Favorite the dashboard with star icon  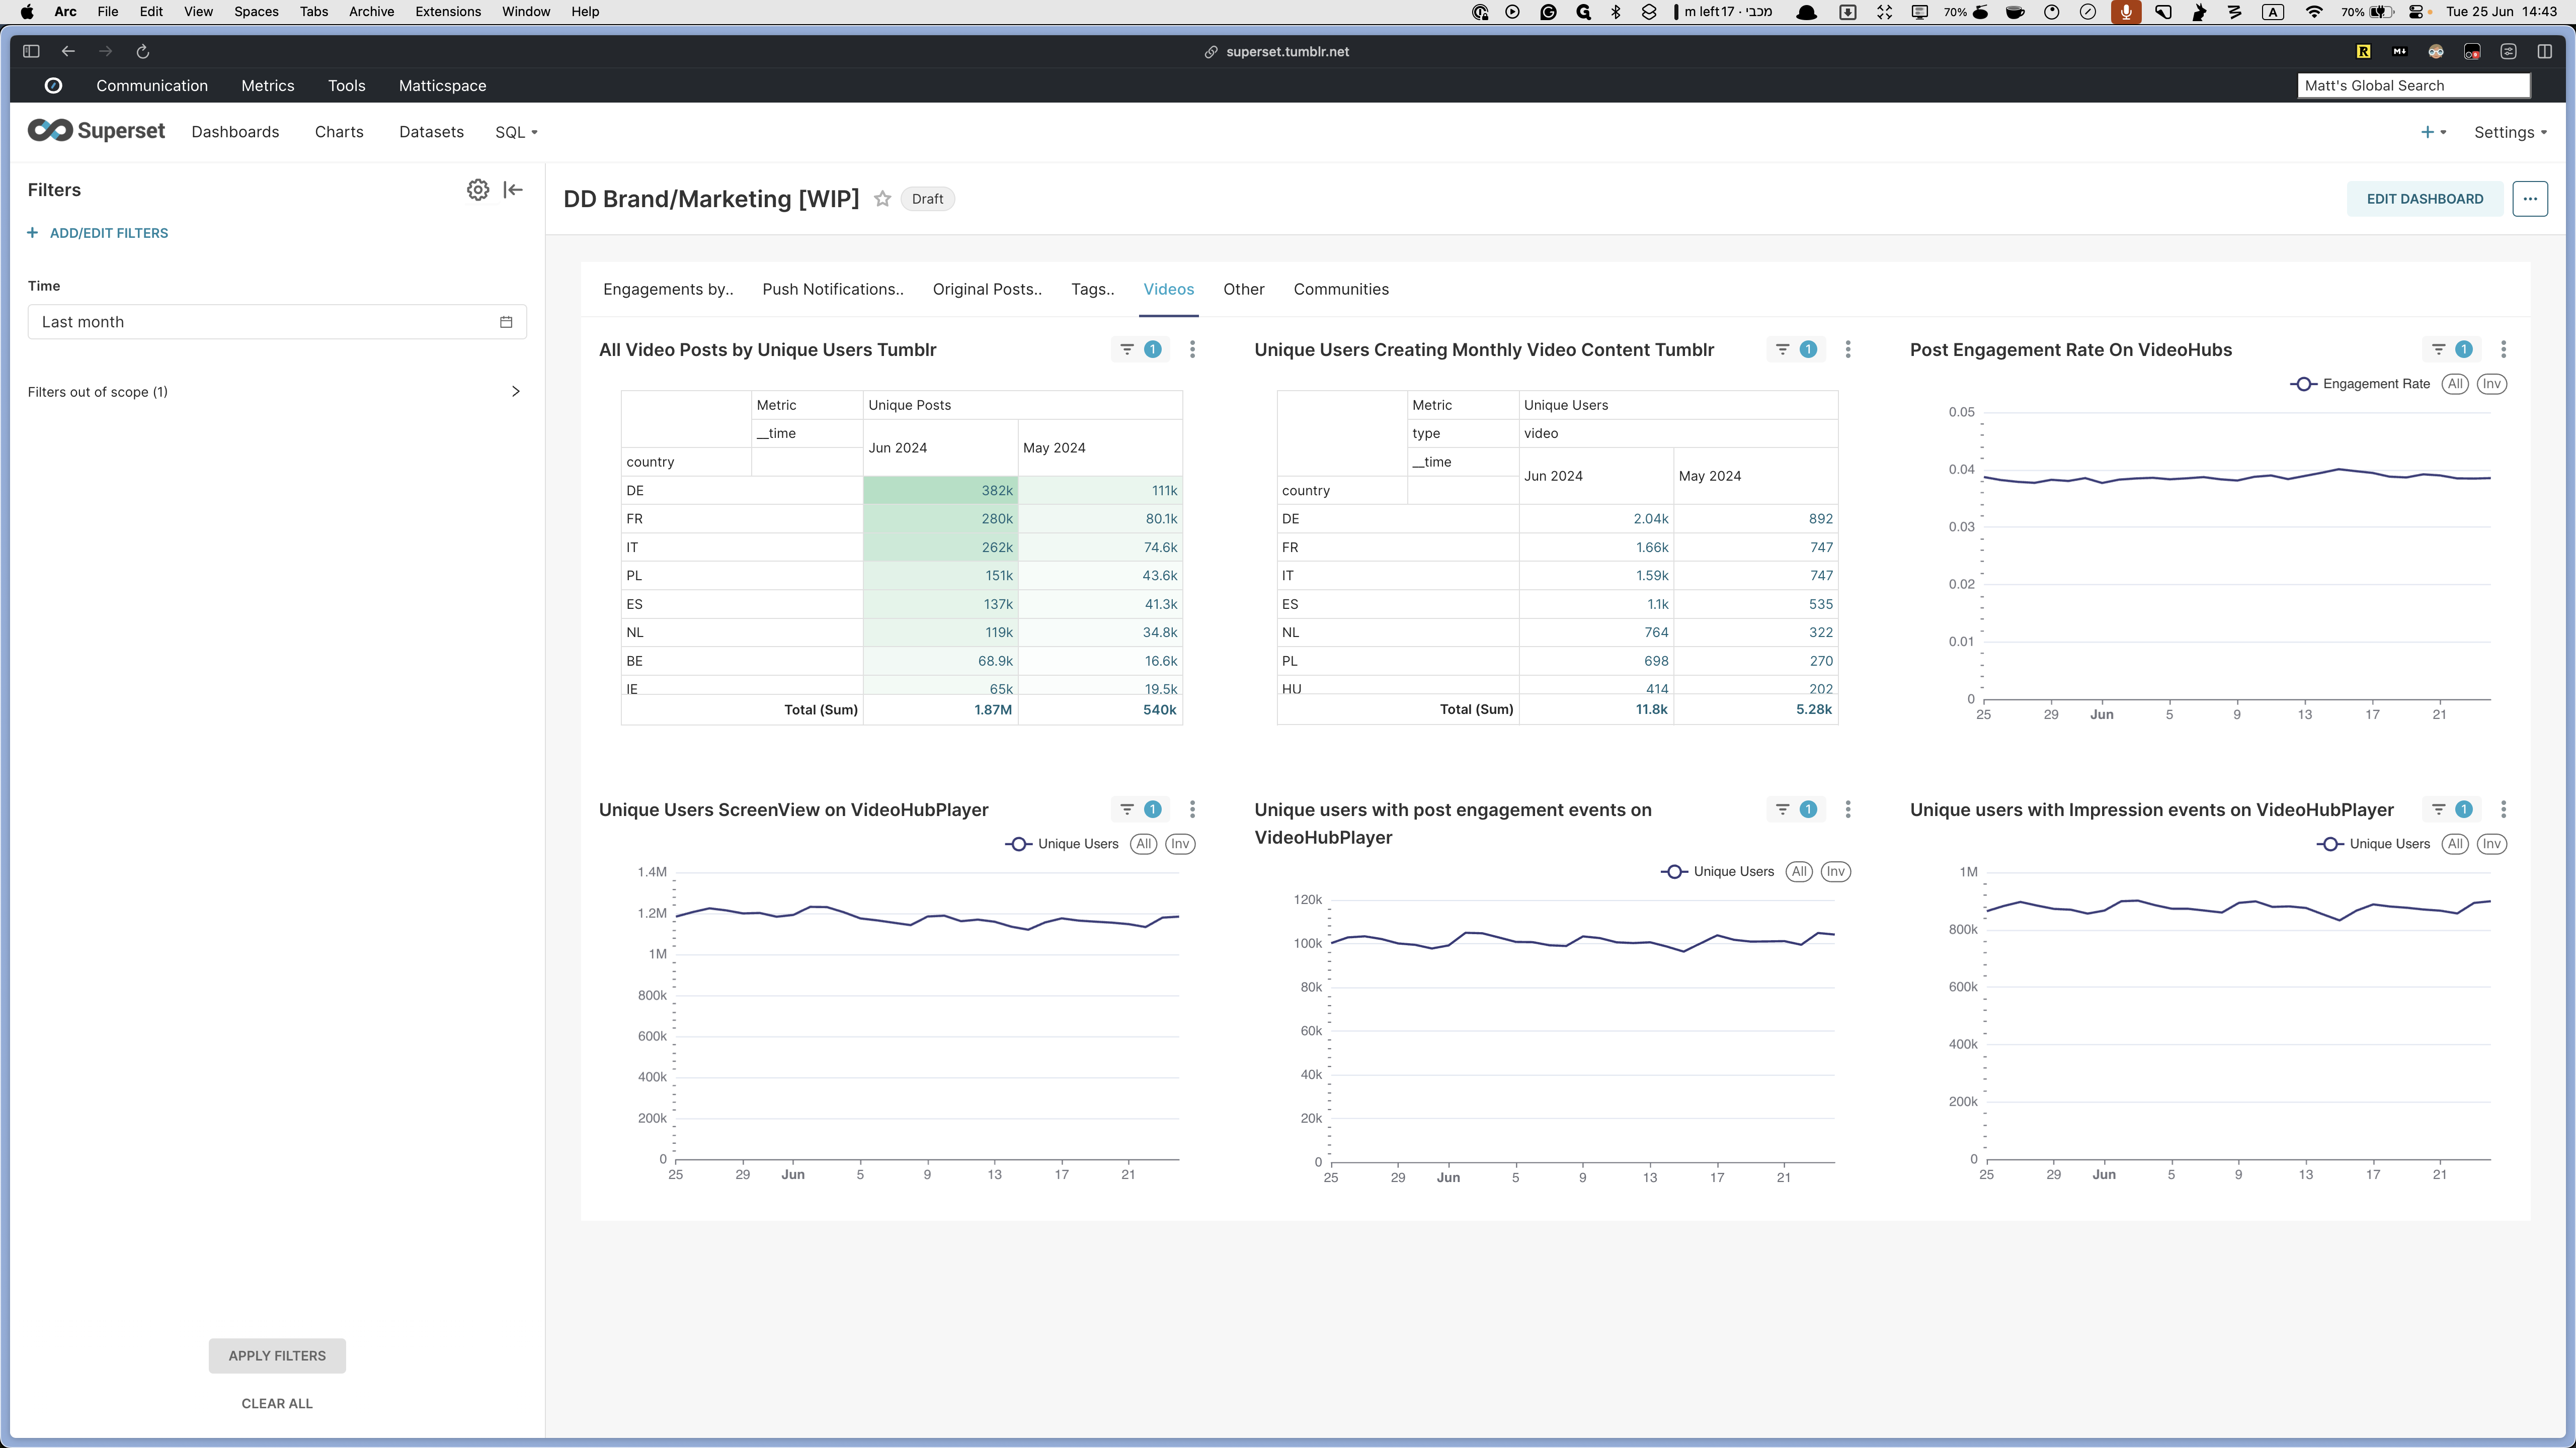point(882,199)
